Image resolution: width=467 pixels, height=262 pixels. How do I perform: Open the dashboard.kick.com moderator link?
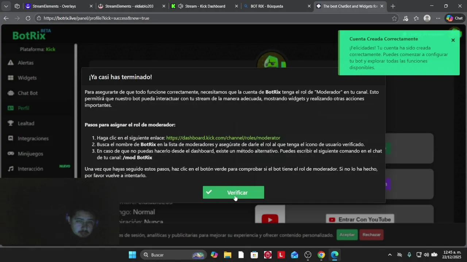pos(223,138)
